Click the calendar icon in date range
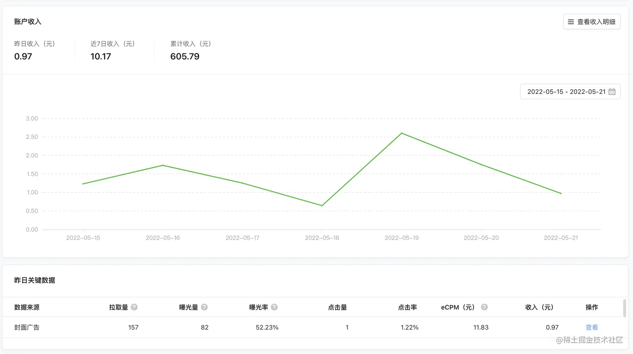The image size is (633, 354). pos(612,91)
